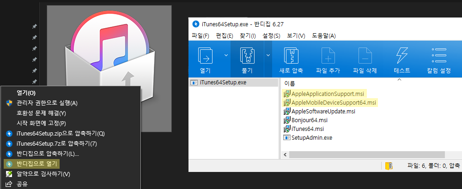Choose 호환성 문제 해결(Y)
This screenshot has height=189, width=462.
click(71, 113)
